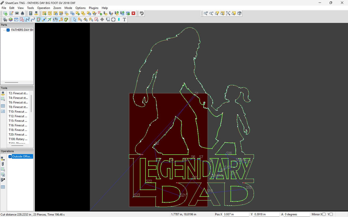This screenshot has width=348, height=217.
Task: Add drill operation icon in Operations panel
Action: tap(3, 164)
